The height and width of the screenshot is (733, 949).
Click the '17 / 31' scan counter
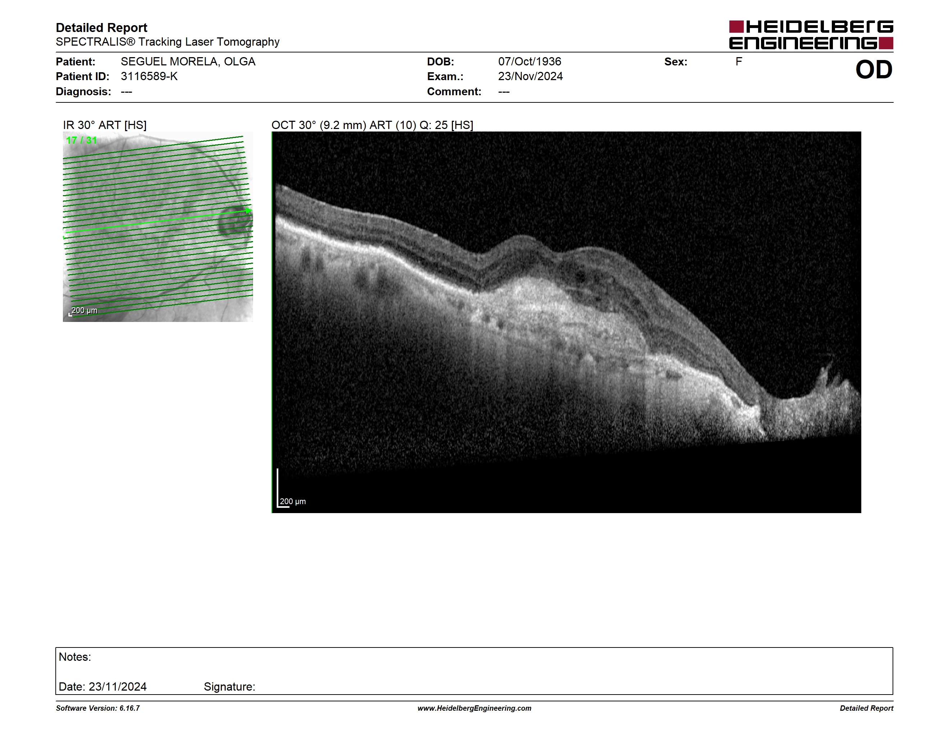click(81, 140)
